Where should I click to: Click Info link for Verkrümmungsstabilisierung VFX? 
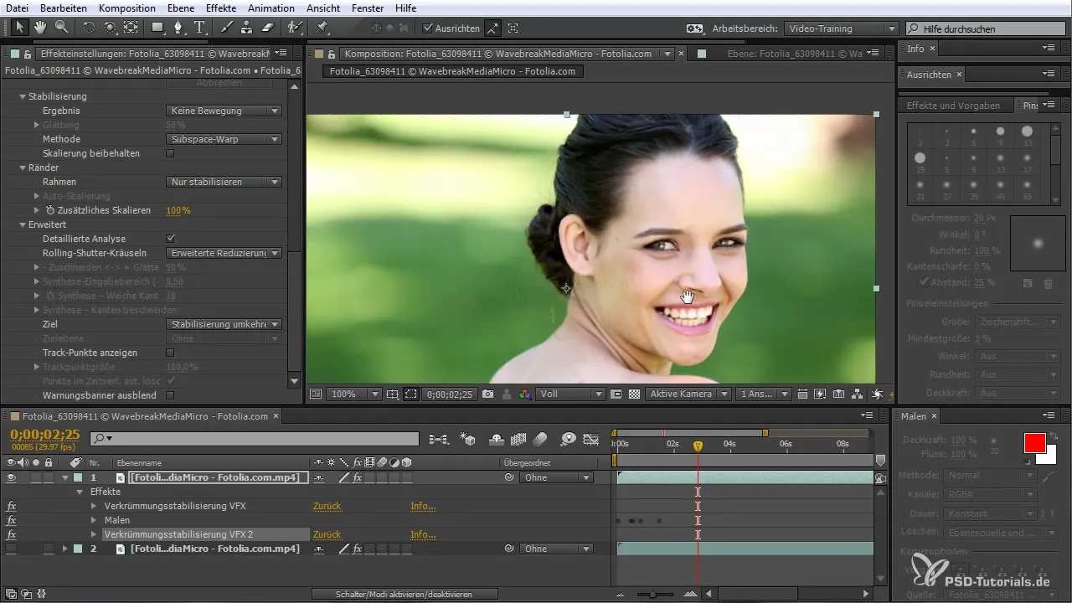[423, 507]
